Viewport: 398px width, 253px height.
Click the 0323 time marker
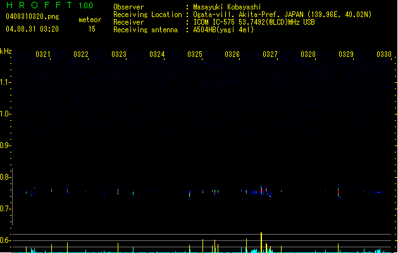(119, 54)
